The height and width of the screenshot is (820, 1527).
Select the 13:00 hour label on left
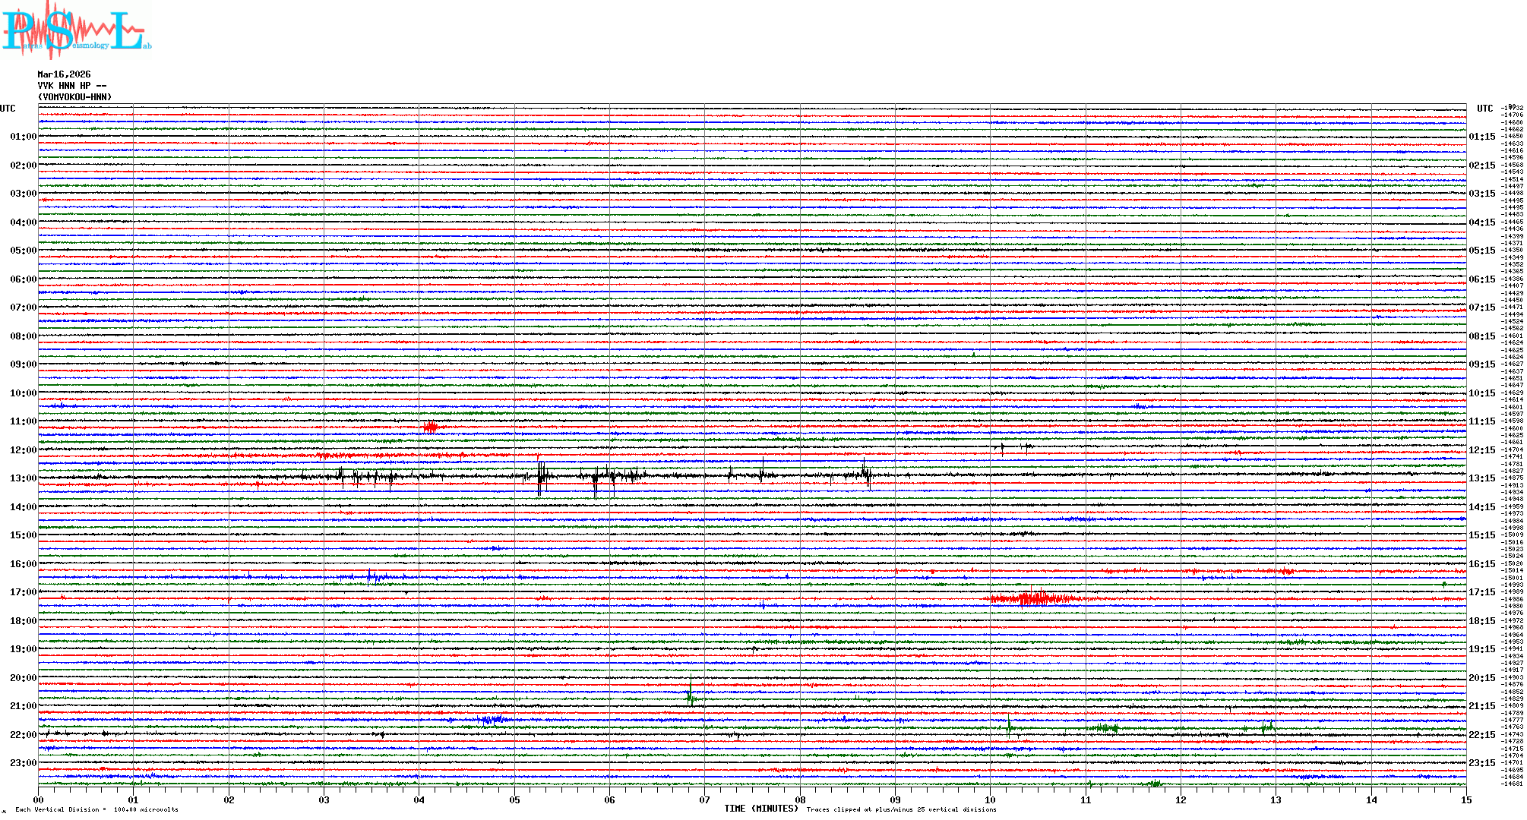[23, 478]
